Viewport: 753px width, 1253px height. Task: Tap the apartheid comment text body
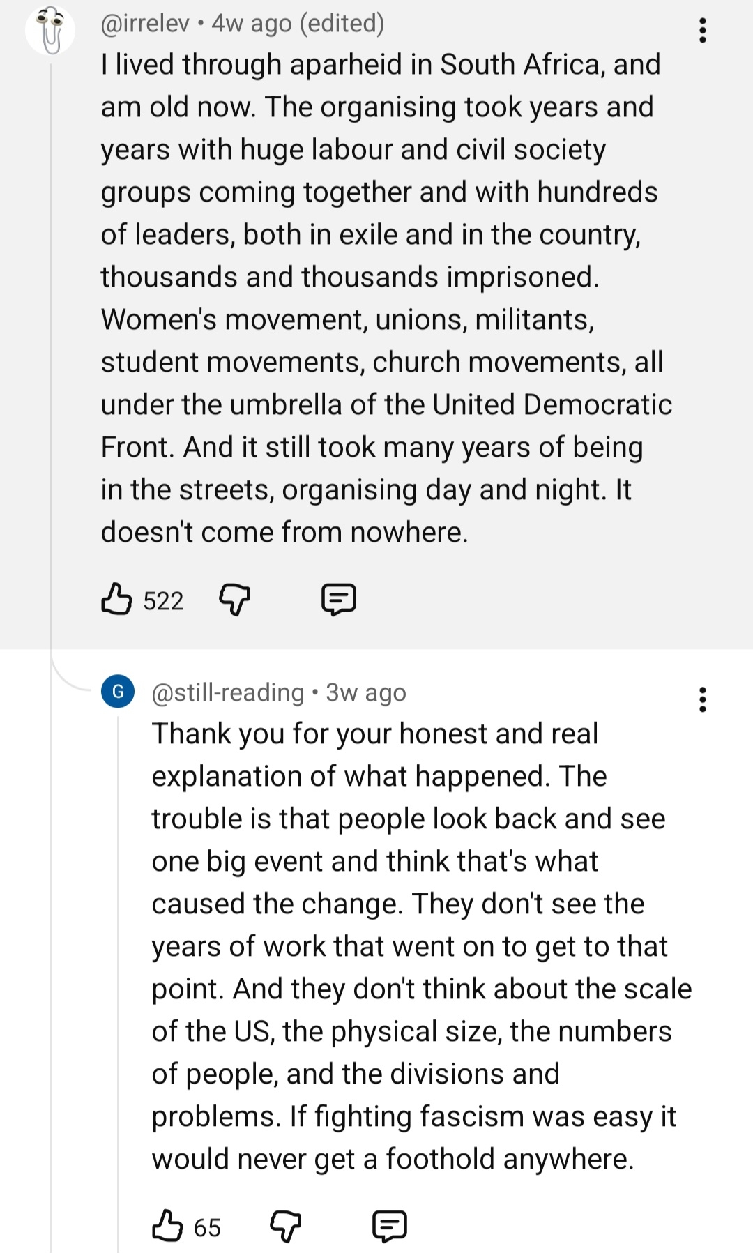pos(380,298)
